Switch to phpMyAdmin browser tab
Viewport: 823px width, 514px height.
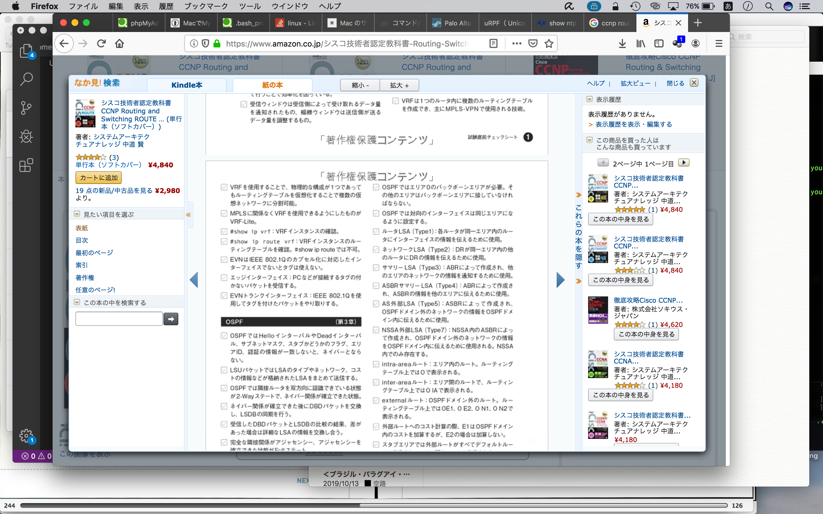click(x=139, y=23)
